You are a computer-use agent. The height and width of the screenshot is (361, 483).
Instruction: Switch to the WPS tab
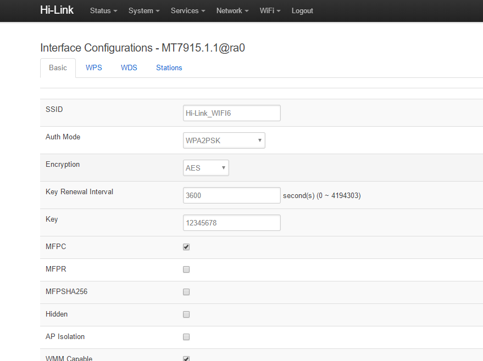94,68
